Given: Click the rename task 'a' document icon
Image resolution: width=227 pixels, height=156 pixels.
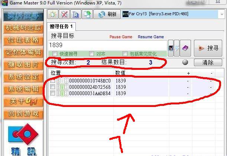Looking at the screenshot, I should point(76,14).
